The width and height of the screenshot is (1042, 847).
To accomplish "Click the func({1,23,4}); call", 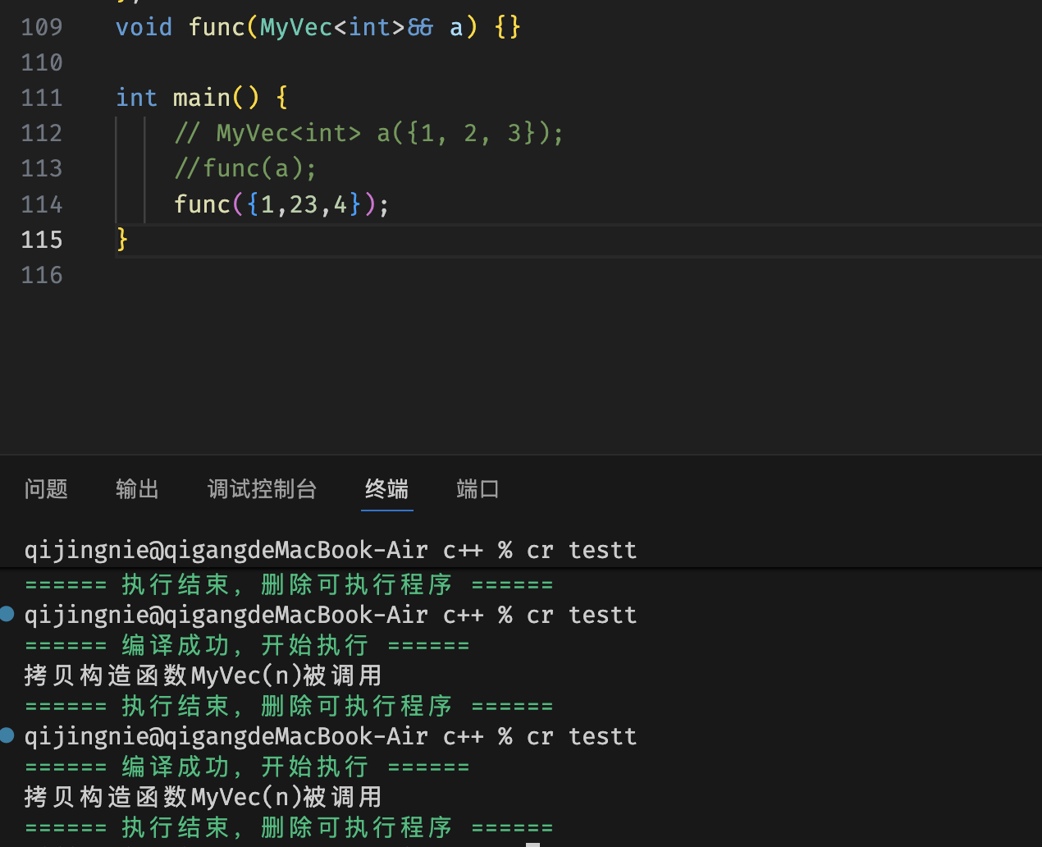I will click(281, 204).
